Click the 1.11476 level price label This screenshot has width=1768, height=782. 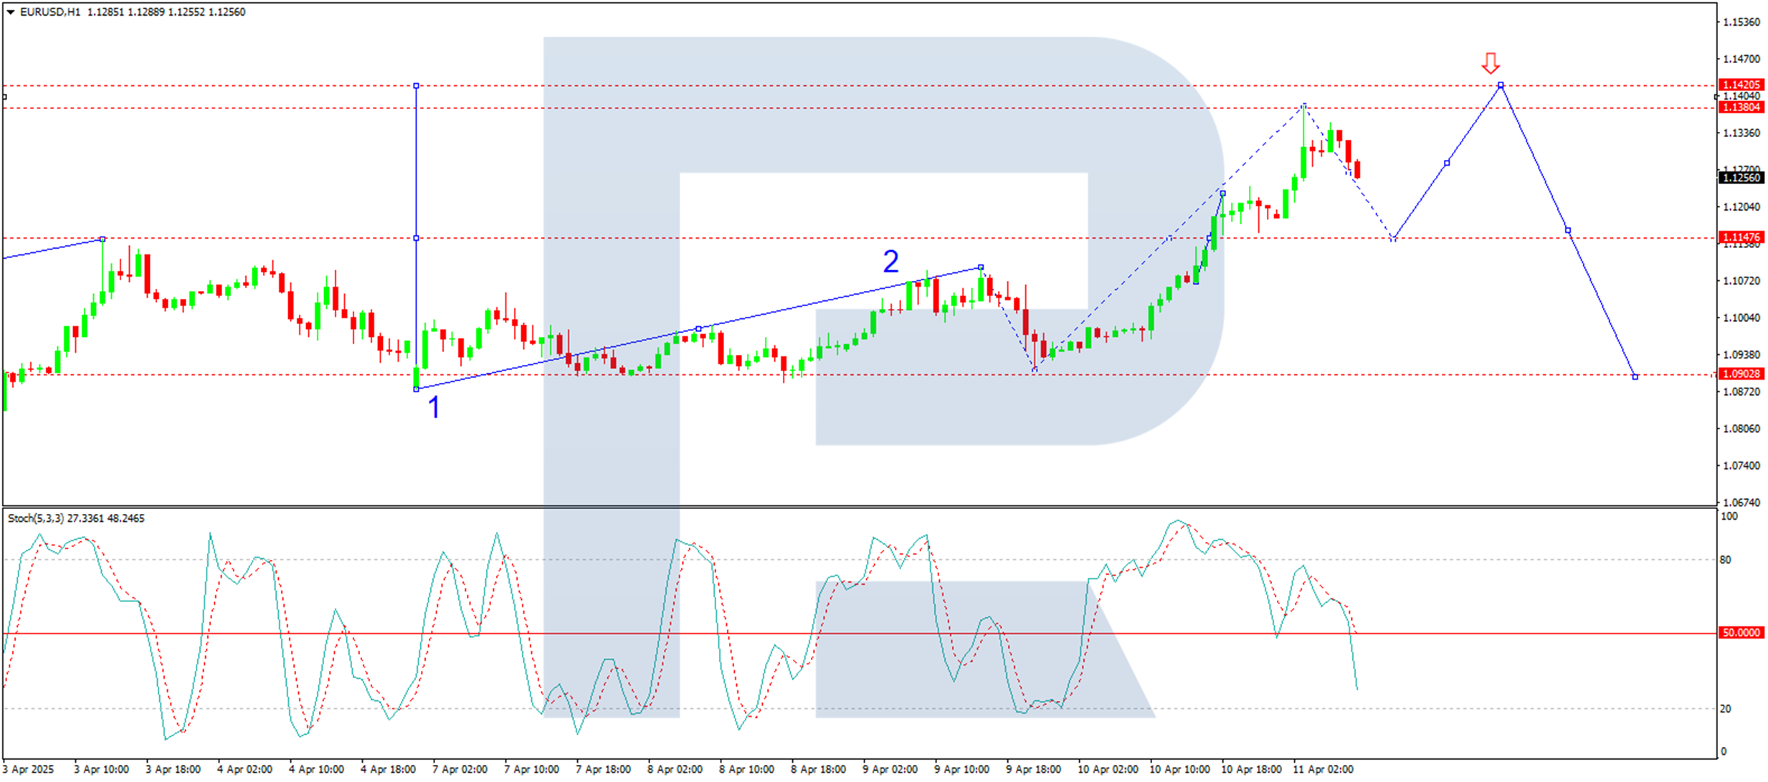1741,237
